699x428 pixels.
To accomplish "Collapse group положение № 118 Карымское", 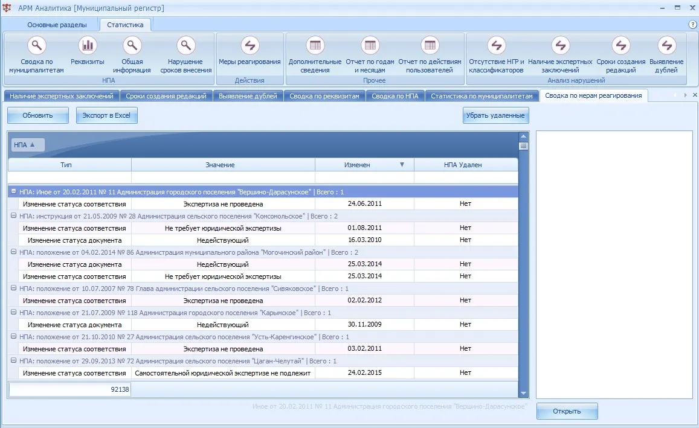I will coord(13,312).
